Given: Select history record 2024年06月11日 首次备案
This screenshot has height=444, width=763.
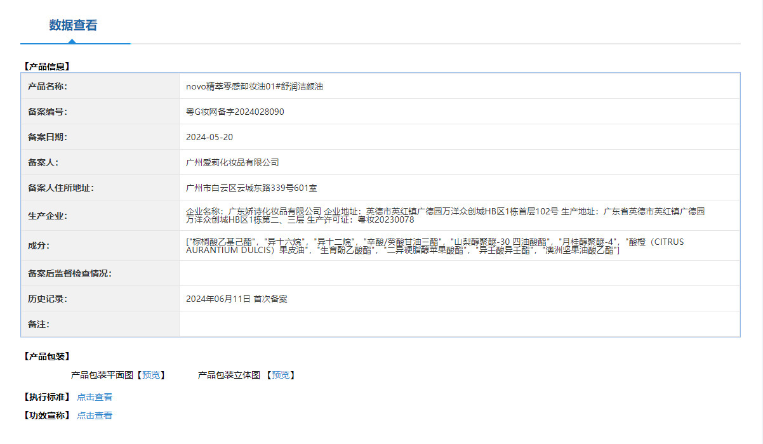Looking at the screenshot, I should pyautogui.click(x=237, y=299).
